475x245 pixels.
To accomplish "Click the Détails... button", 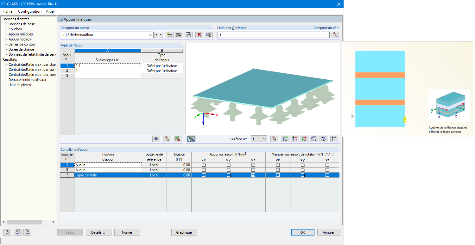I will tap(98, 232).
